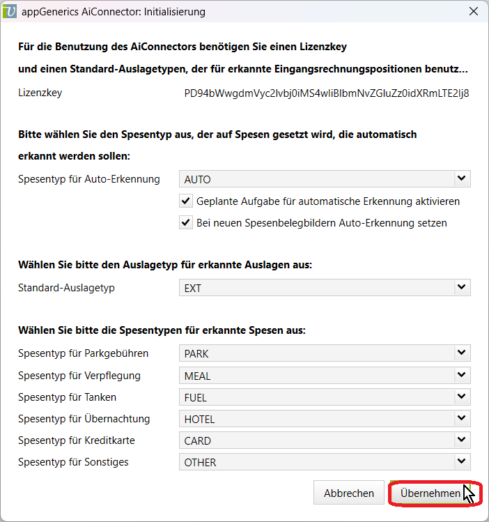The image size is (489, 522).
Task: Click the 'Spesentyp für Übernachtung' label
Action: pos(84,419)
